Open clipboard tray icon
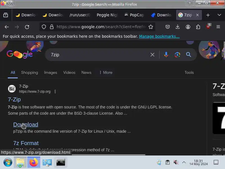The width and height of the screenshot is (225, 169). (x=167, y=163)
